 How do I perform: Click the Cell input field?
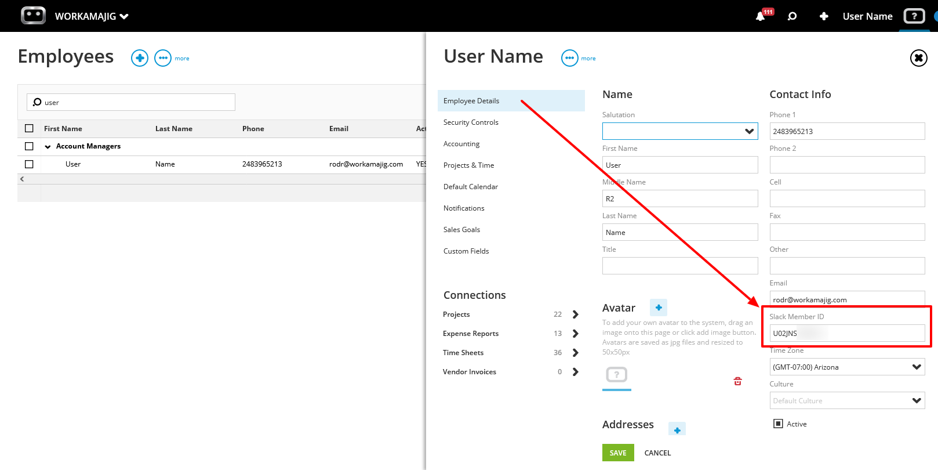[847, 198]
